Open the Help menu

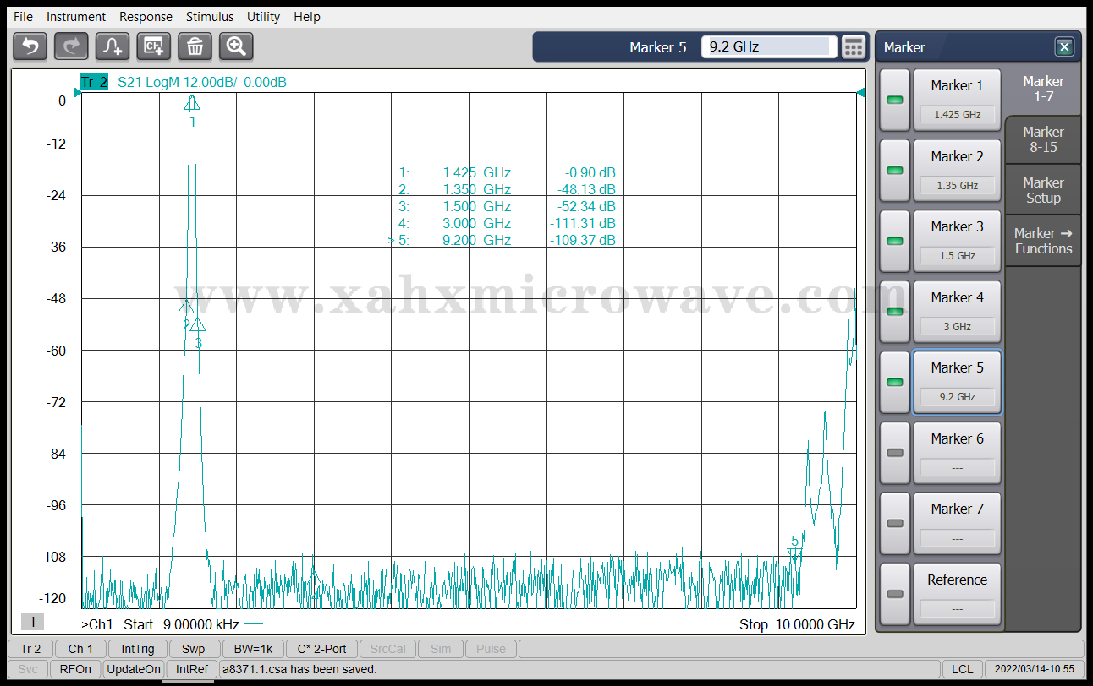307,16
